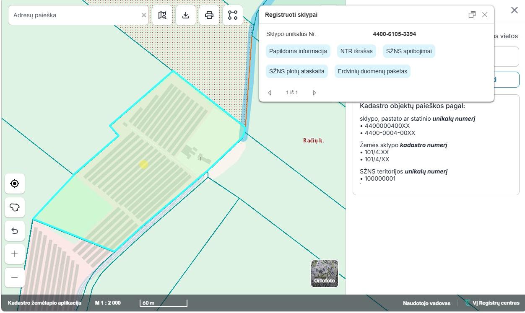Click the yellow marker on the parcel
This screenshot has width=525, height=313.
(144, 164)
